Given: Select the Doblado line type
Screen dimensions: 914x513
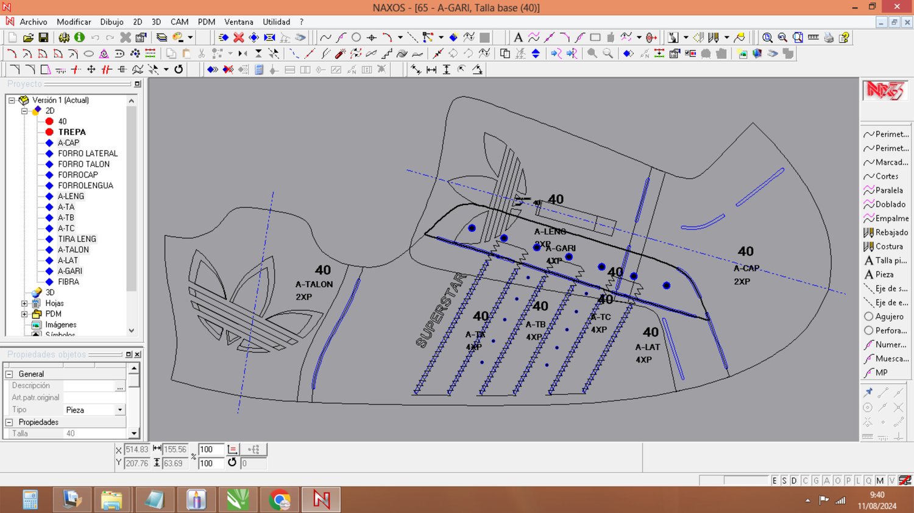Looking at the screenshot, I should [886, 204].
